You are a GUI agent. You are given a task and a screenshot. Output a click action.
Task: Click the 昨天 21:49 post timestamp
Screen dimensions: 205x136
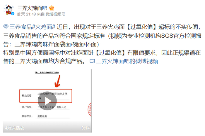click(x=27, y=14)
